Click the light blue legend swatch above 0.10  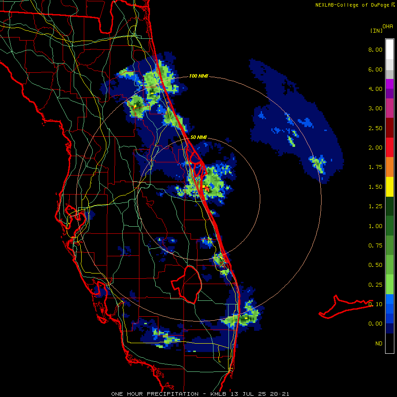[x=390, y=299]
